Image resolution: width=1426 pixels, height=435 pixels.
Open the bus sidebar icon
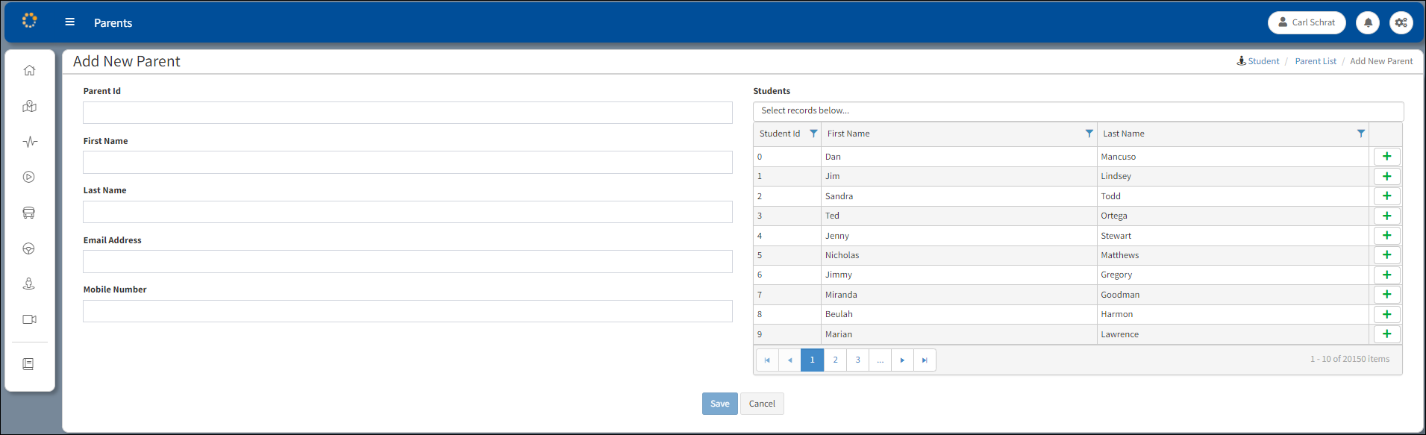pos(29,213)
